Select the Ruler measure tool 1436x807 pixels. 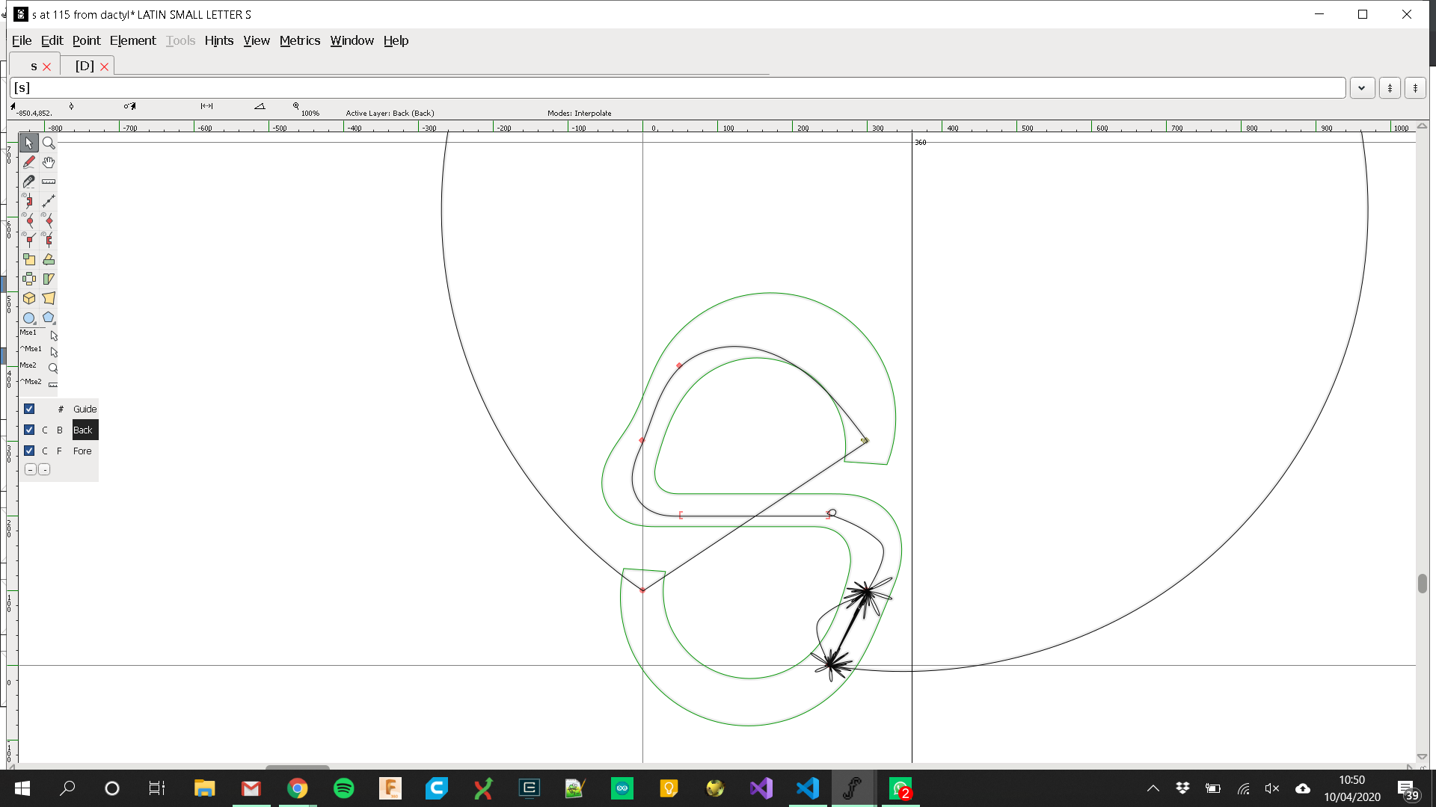pos(49,182)
